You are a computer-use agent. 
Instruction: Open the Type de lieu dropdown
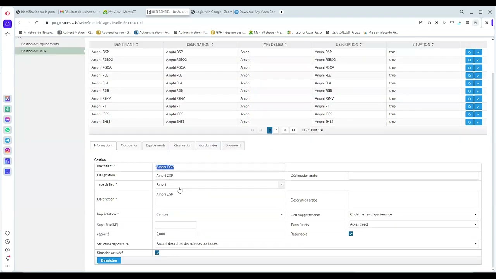coord(220,184)
